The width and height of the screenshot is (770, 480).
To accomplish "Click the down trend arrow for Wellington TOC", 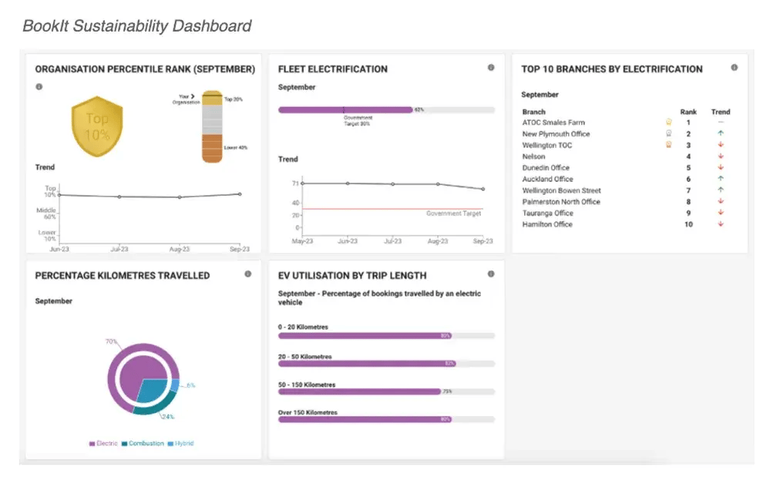I will [x=721, y=145].
